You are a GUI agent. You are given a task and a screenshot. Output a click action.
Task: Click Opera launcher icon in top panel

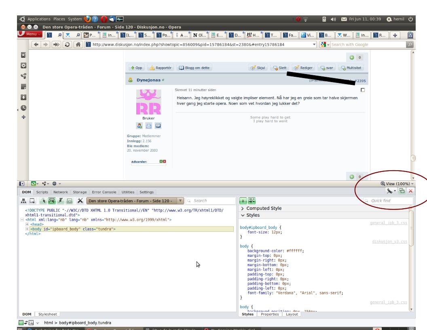(104, 19)
